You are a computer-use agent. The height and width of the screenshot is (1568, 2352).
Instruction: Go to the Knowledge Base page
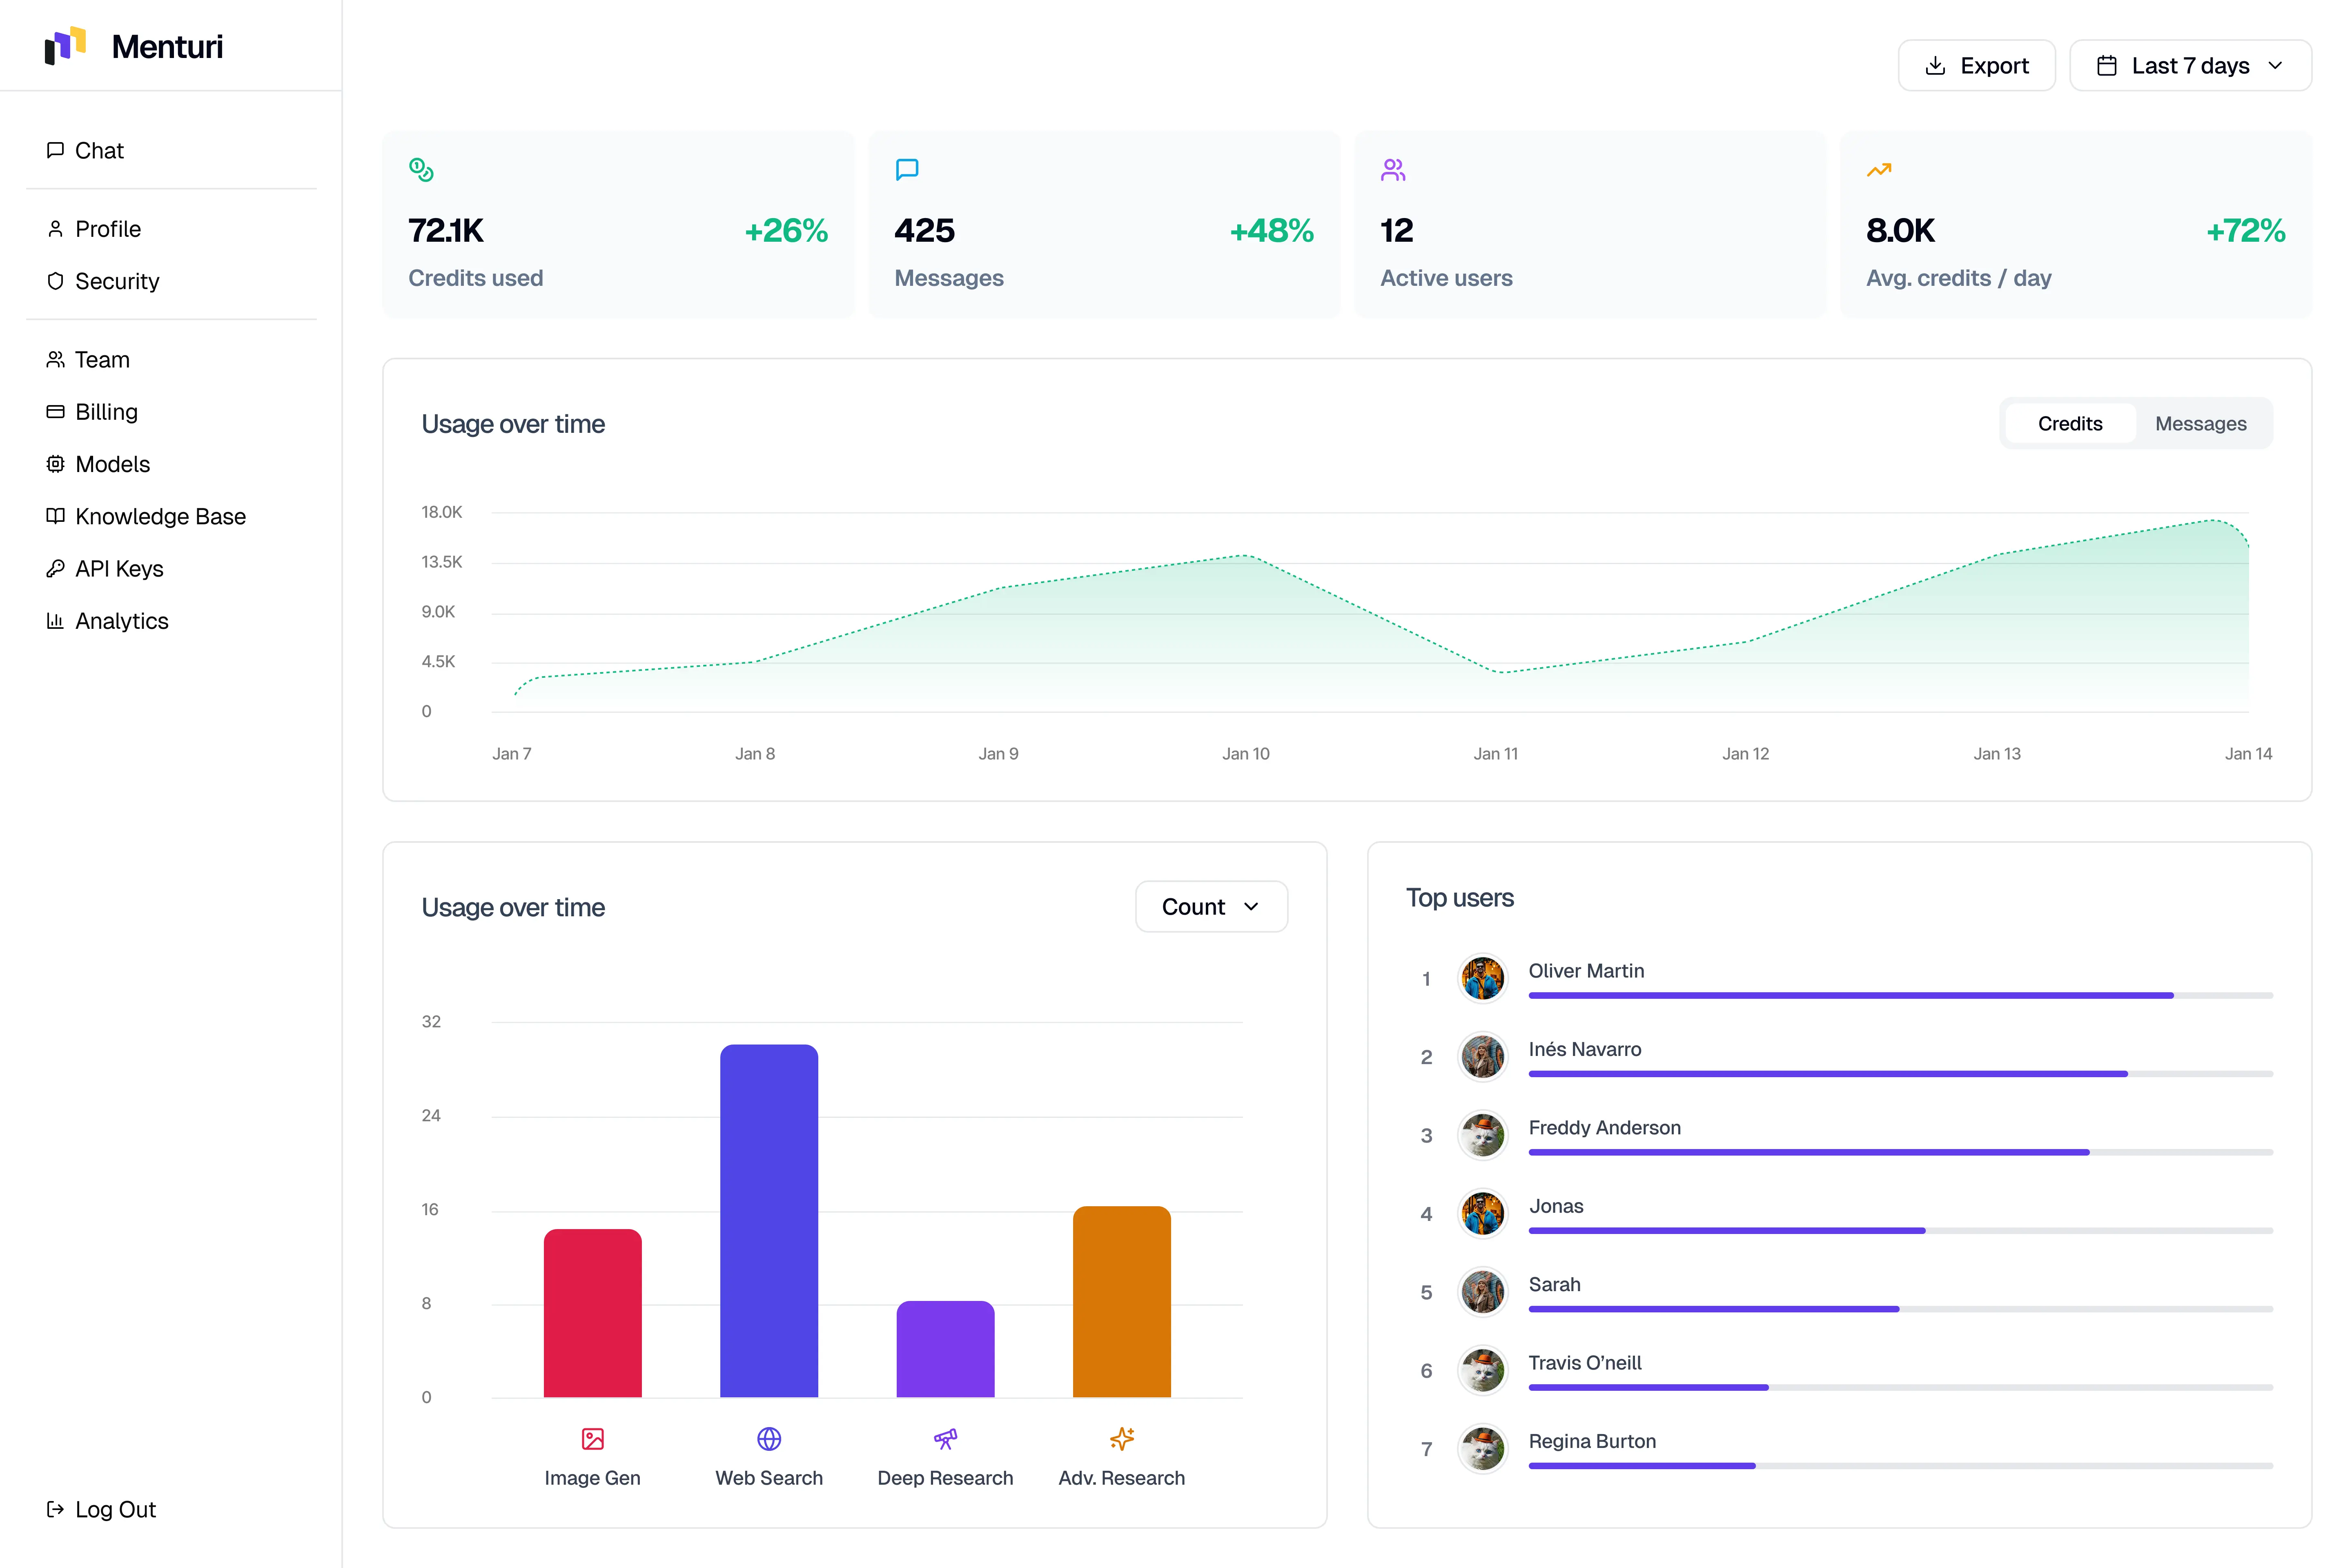coord(160,516)
